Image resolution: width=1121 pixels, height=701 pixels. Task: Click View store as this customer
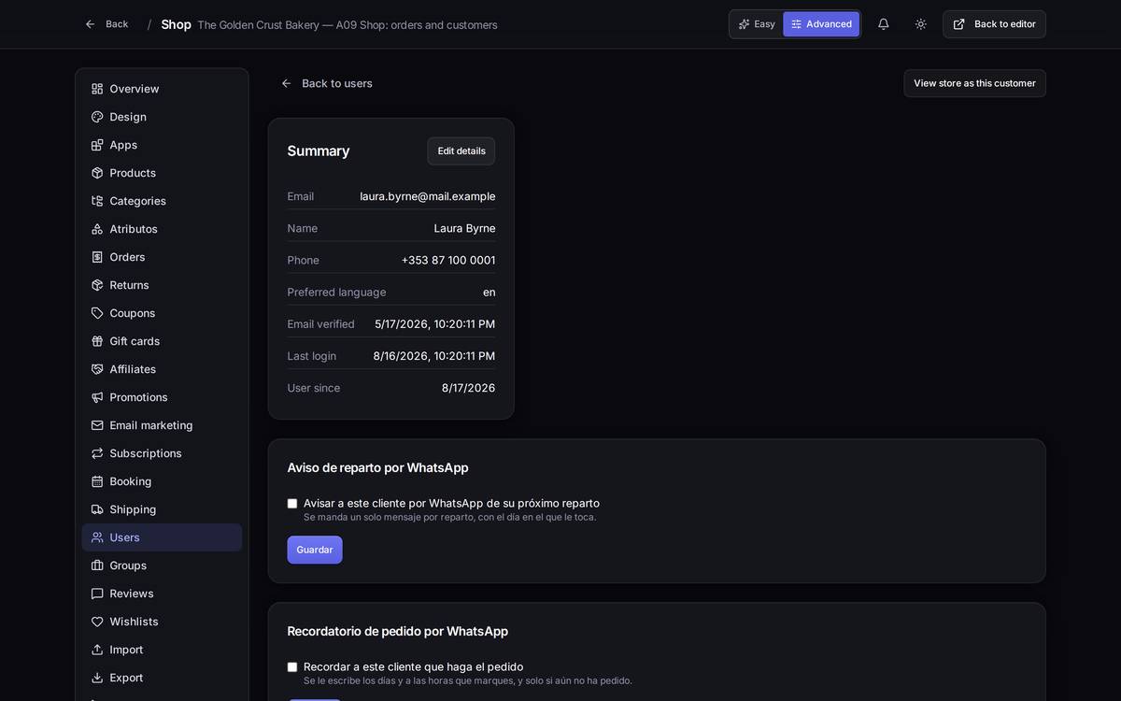[974, 83]
